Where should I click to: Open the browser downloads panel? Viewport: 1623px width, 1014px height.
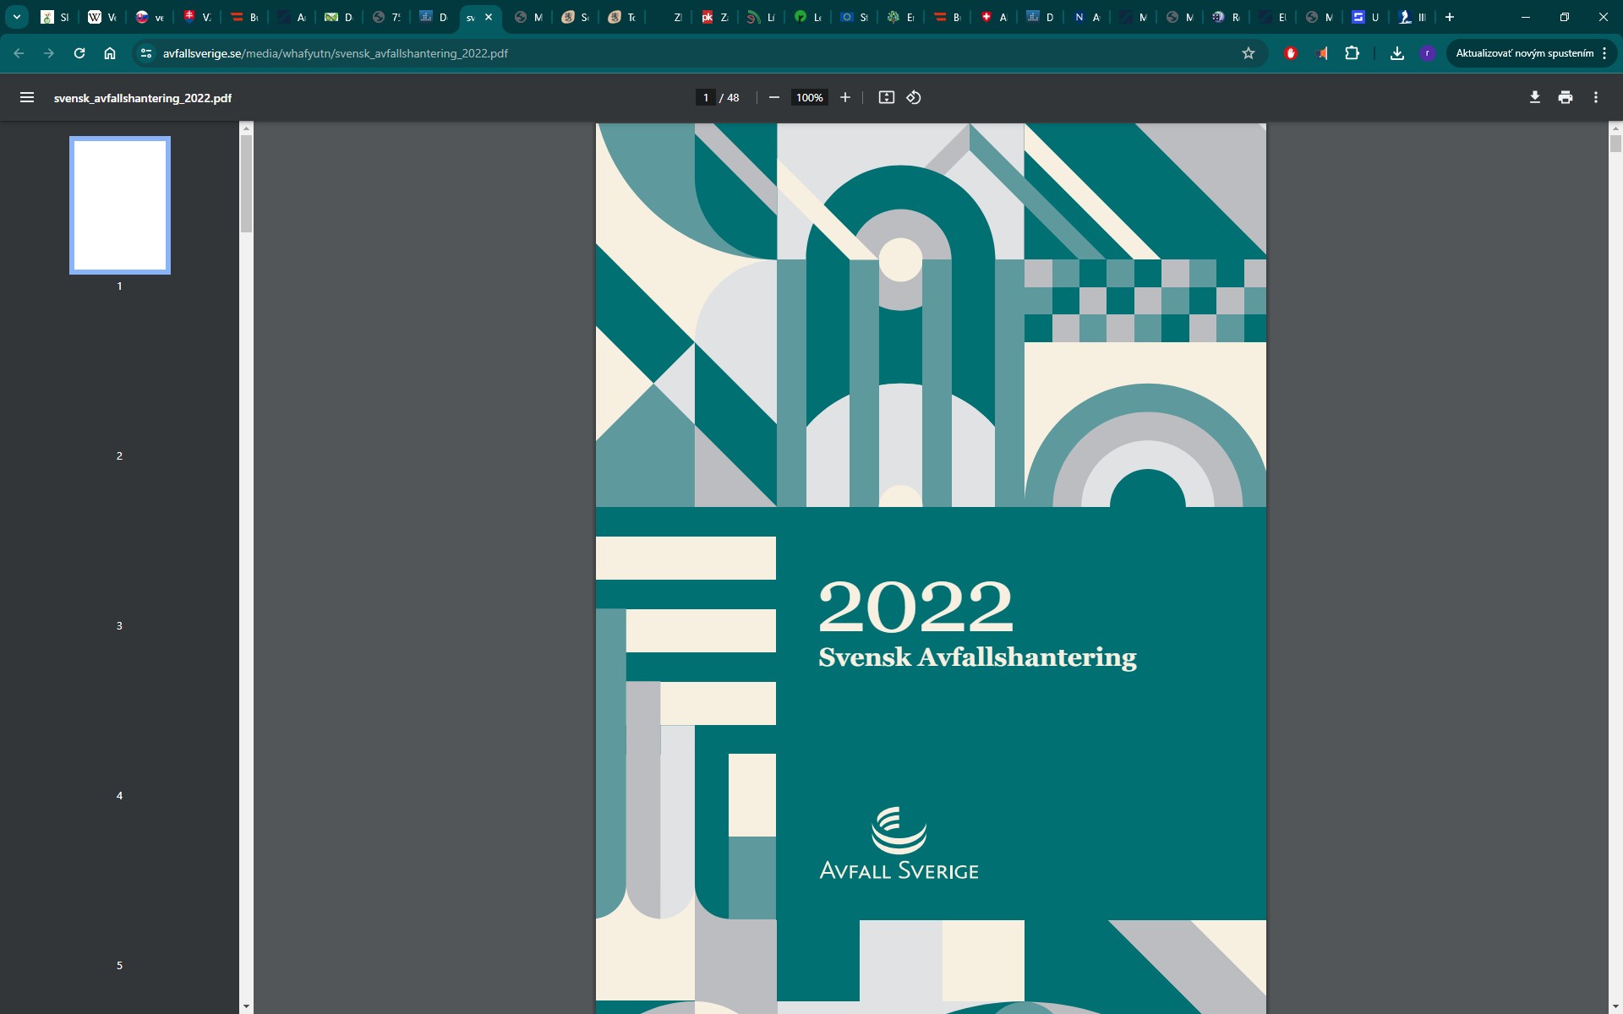tap(1397, 53)
